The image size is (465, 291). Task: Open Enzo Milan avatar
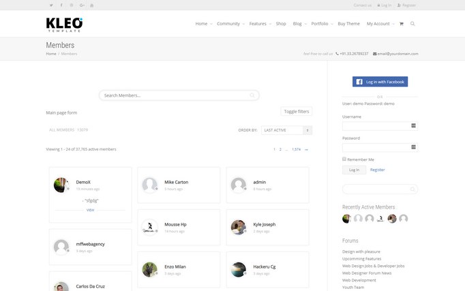[x=150, y=270]
